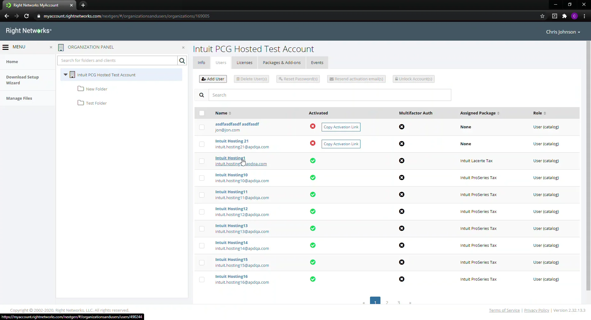The height and width of the screenshot is (320, 591).
Task: Click the red activation X for asdfasfasdf
Action: 313,126
